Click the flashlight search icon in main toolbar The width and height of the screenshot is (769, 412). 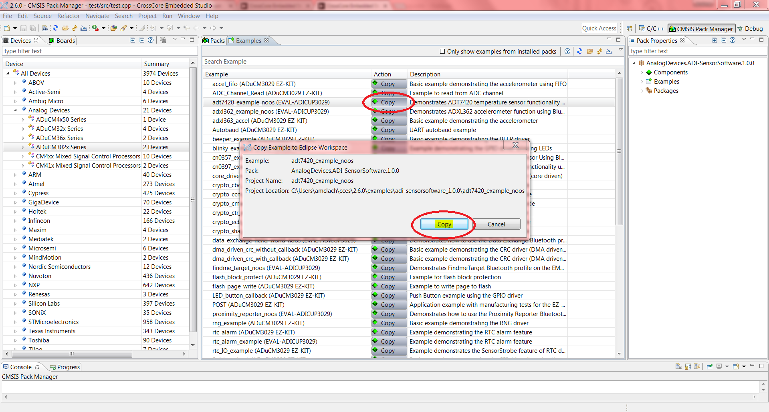coord(124,28)
